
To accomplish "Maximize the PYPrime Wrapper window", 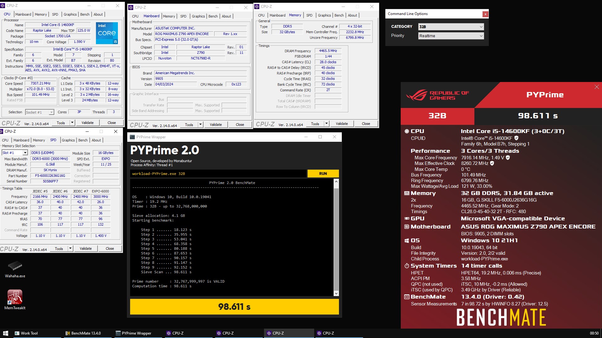I will click(320, 137).
